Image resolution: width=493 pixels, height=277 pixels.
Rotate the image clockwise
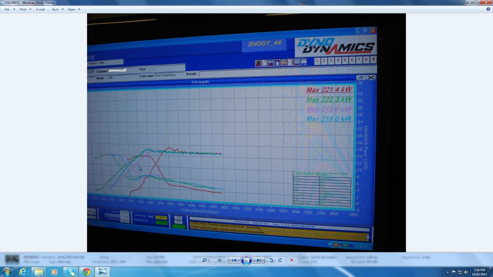pos(280,260)
